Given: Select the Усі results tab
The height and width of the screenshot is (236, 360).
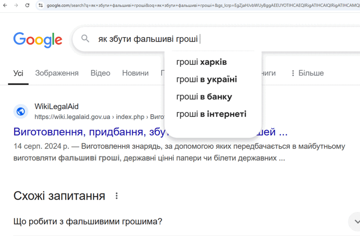Looking at the screenshot, I should click(x=18, y=73).
